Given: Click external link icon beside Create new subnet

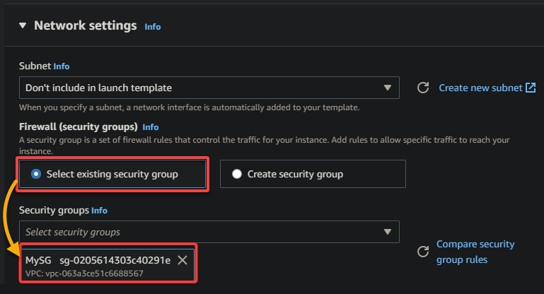Looking at the screenshot, I should click(531, 88).
